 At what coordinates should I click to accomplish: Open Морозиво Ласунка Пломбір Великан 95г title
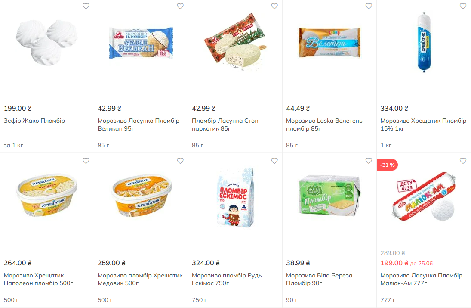point(138,125)
